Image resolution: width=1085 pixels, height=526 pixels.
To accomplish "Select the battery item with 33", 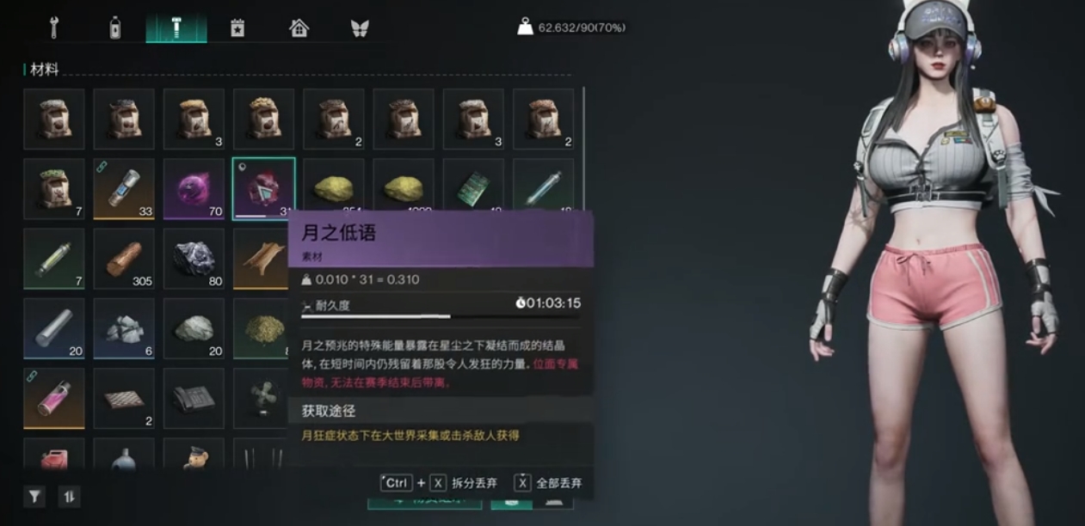I will [x=124, y=188].
